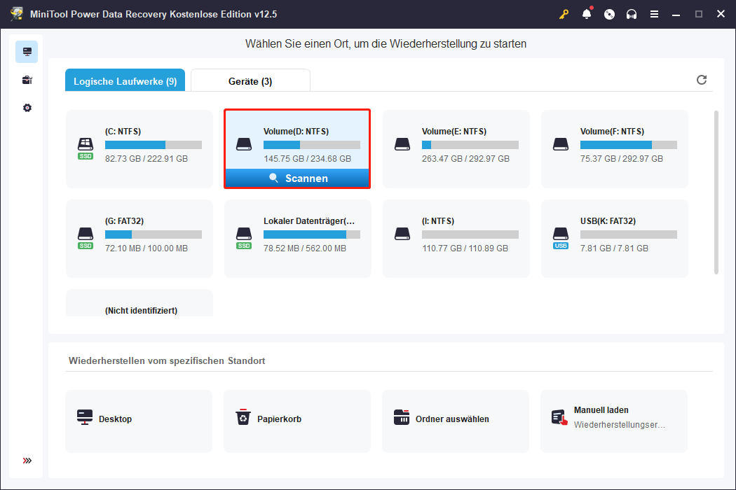Select the recovery monitor sidebar icon
Screen dimensions: 736x490
click(x=27, y=52)
